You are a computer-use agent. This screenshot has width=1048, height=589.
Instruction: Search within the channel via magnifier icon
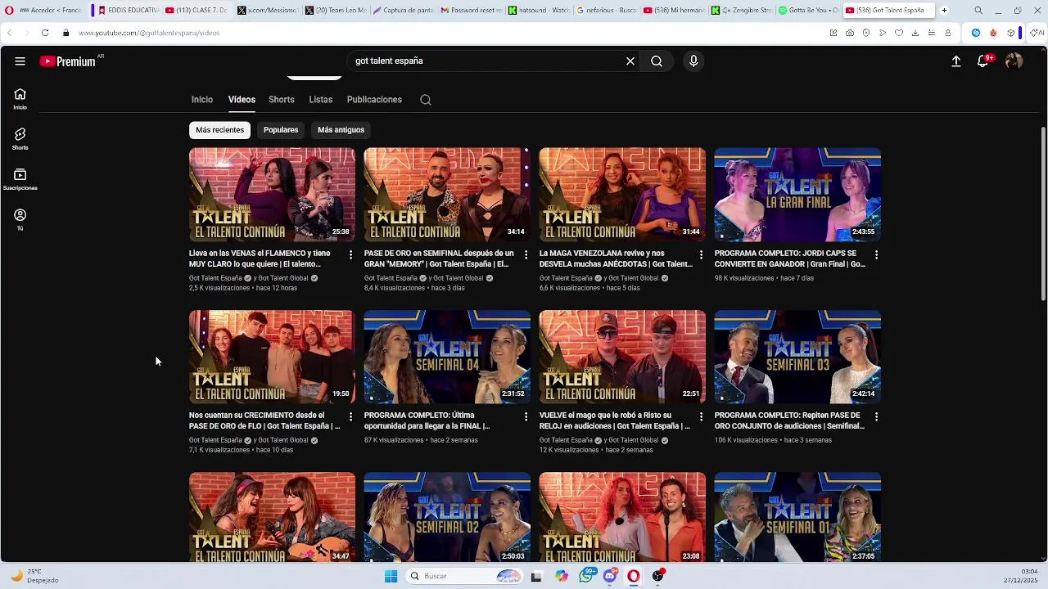pyautogui.click(x=426, y=100)
